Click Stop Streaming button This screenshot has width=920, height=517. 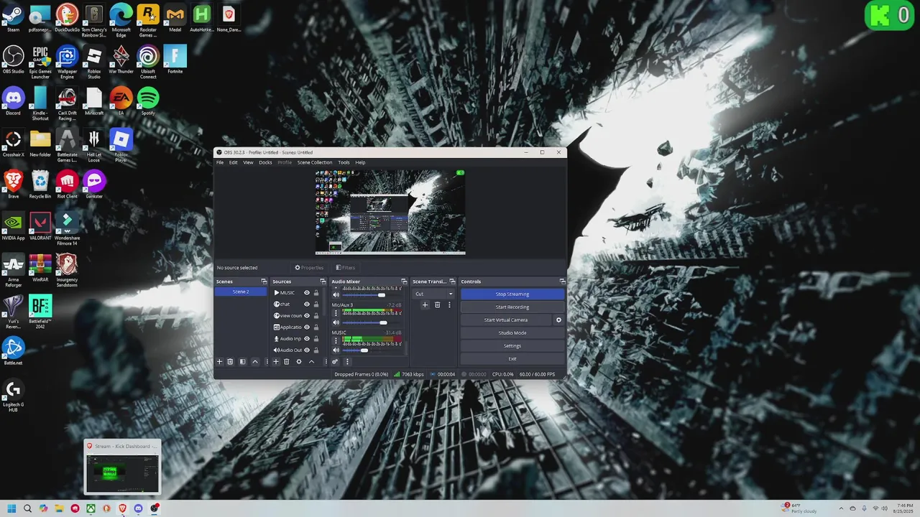[512, 294]
